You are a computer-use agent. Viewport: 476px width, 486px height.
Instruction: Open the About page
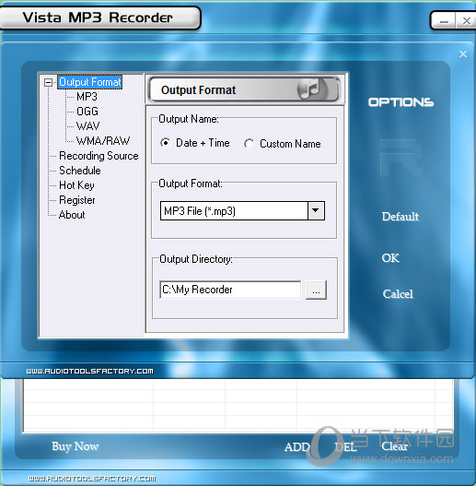[72, 215]
